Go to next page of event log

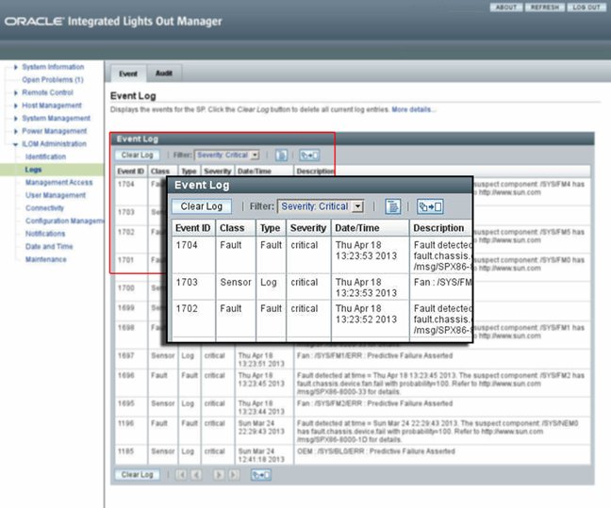(x=219, y=474)
